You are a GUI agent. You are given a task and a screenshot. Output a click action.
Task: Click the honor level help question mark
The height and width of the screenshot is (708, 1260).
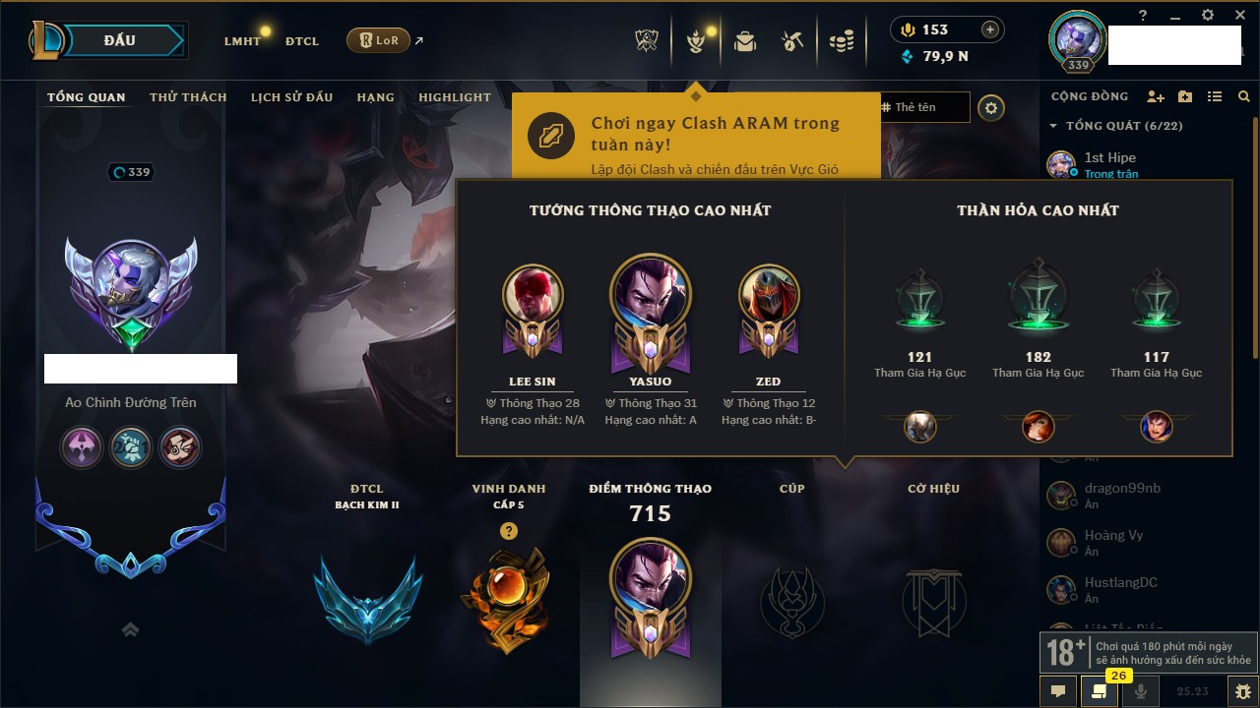[x=508, y=531]
